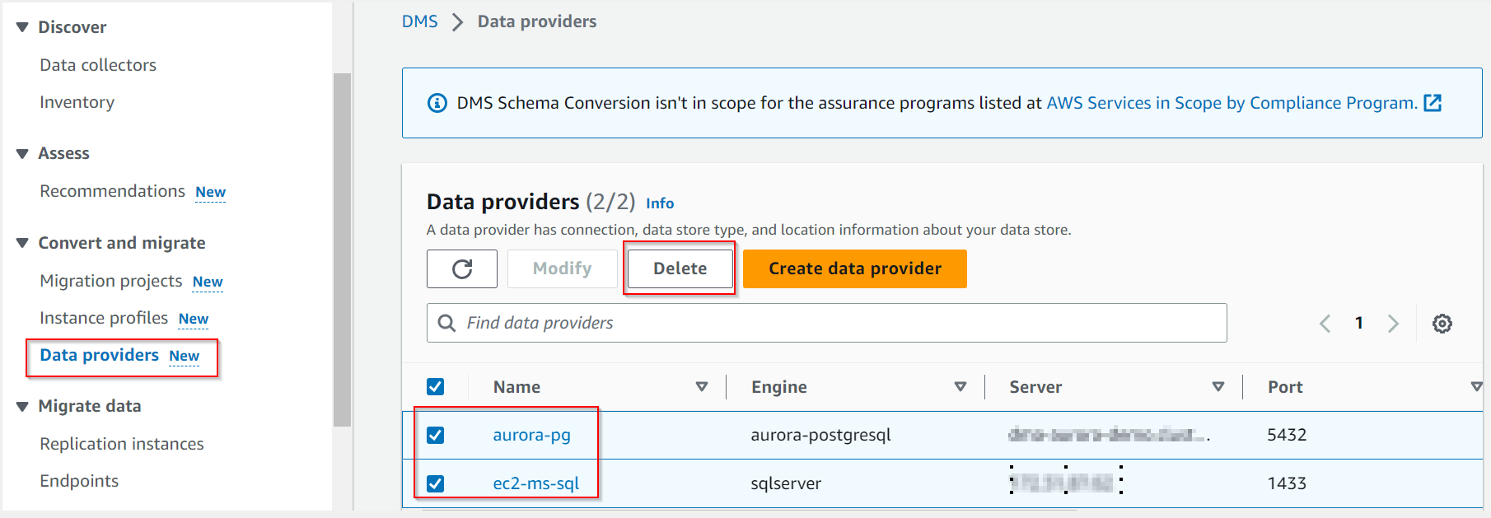Click the search magnifier icon
The height and width of the screenshot is (518, 1491).
[446, 323]
